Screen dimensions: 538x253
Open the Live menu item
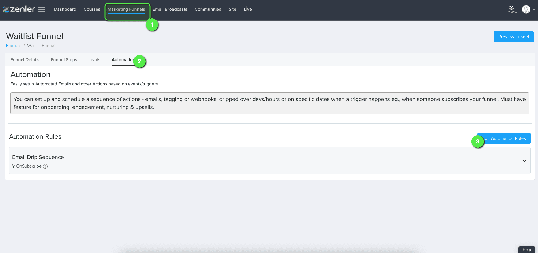pos(248,9)
